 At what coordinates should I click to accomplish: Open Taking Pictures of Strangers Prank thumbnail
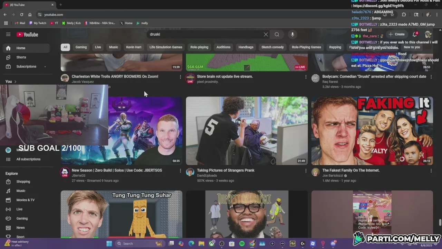point(247,131)
